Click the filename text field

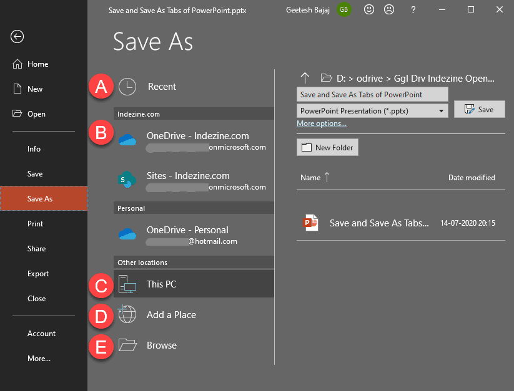pos(372,94)
